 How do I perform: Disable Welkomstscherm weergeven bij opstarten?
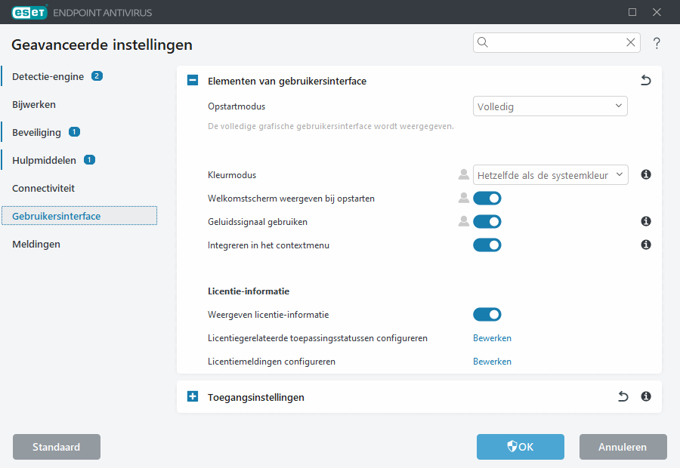coord(487,198)
